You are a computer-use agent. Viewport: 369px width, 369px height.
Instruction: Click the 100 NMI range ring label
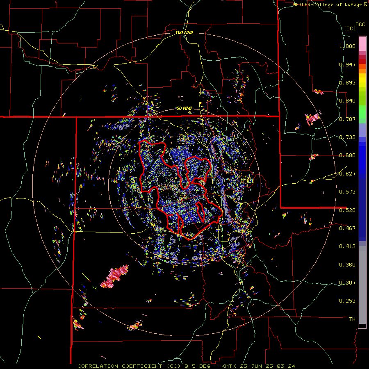[x=184, y=32]
